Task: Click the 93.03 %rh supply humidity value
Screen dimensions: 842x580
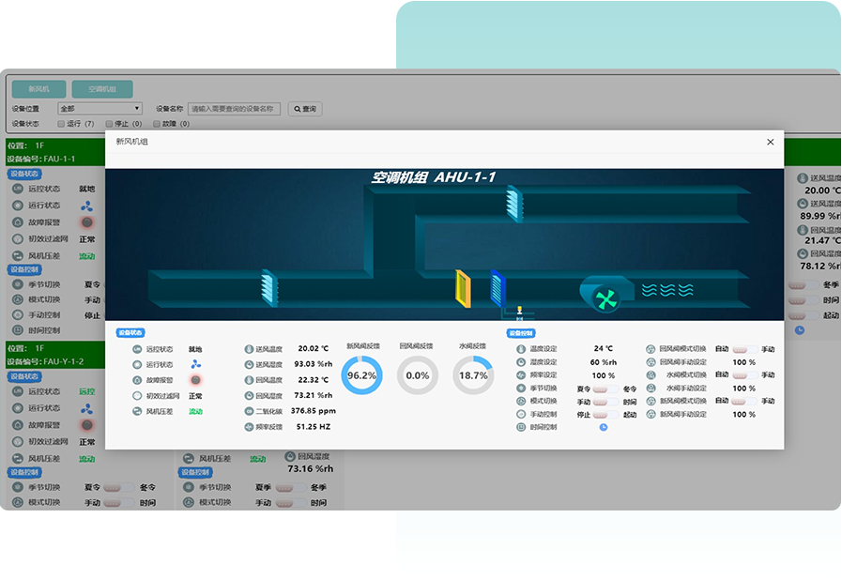Action: pyautogui.click(x=314, y=365)
